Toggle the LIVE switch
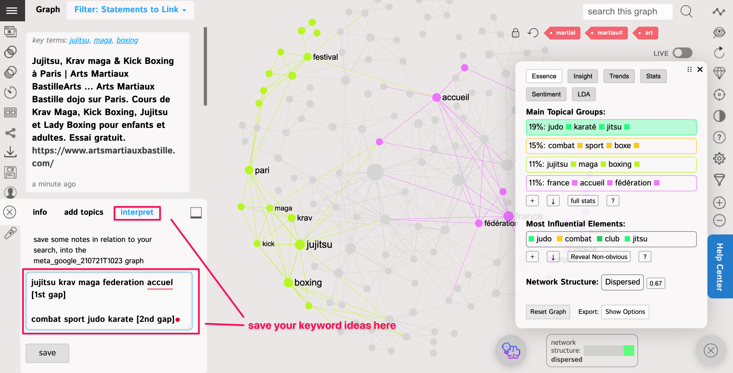The height and width of the screenshot is (373, 733). tap(682, 53)
